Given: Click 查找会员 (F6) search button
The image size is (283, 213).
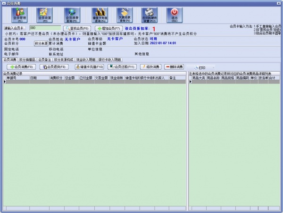Looking at the screenshot, I should click(77, 29).
